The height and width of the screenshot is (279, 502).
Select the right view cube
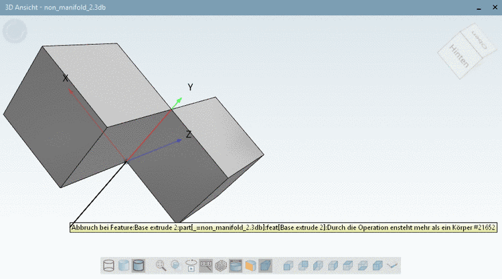pos(333,266)
